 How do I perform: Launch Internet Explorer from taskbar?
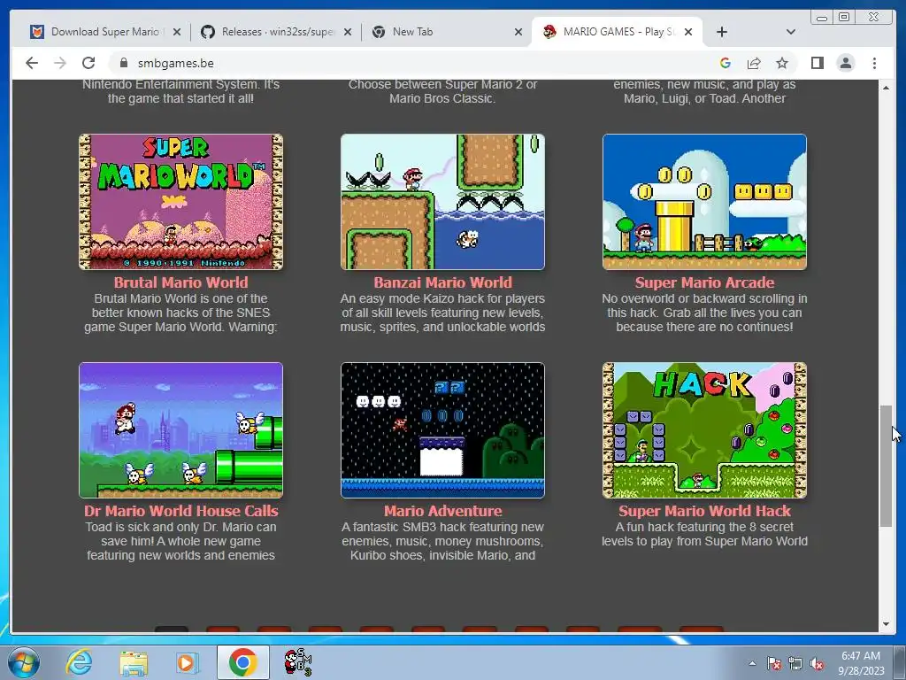pos(79,662)
